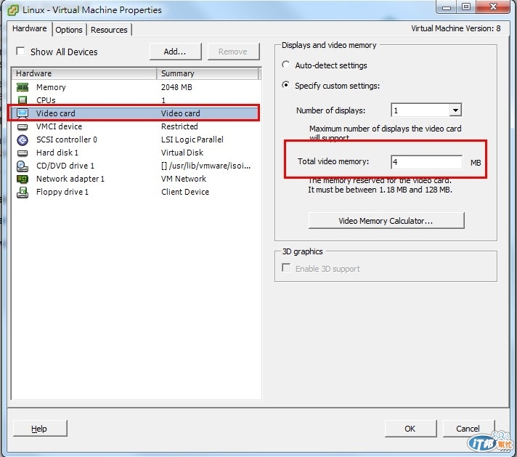The width and height of the screenshot is (517, 457).
Task: Click the LSI Logic Parallel summary value
Action: coord(192,140)
